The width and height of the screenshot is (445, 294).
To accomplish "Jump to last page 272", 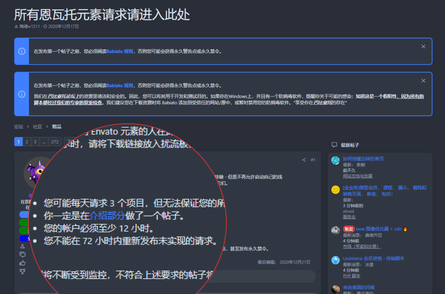I will (x=55, y=142).
